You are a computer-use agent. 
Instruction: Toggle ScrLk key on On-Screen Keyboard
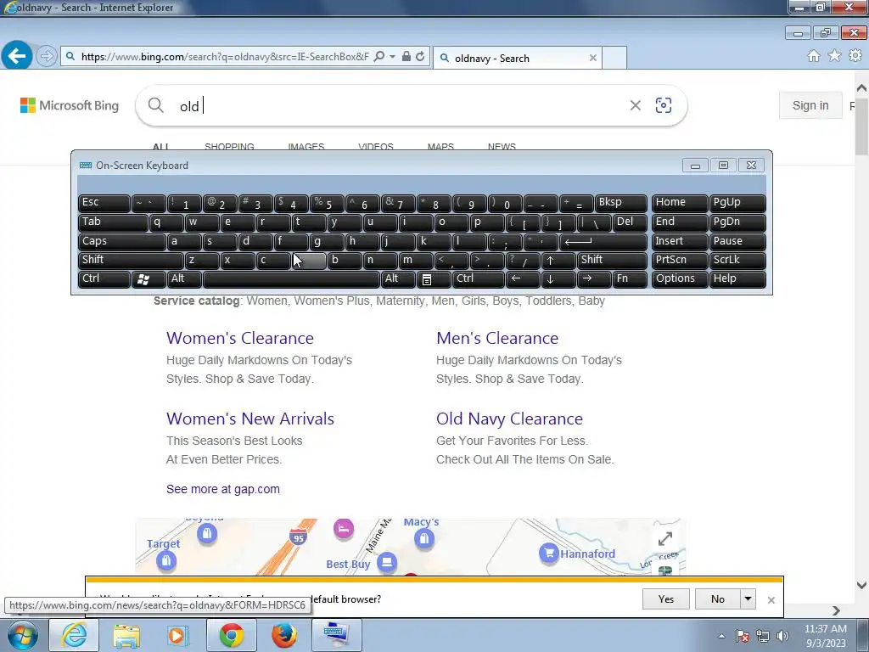(x=737, y=260)
